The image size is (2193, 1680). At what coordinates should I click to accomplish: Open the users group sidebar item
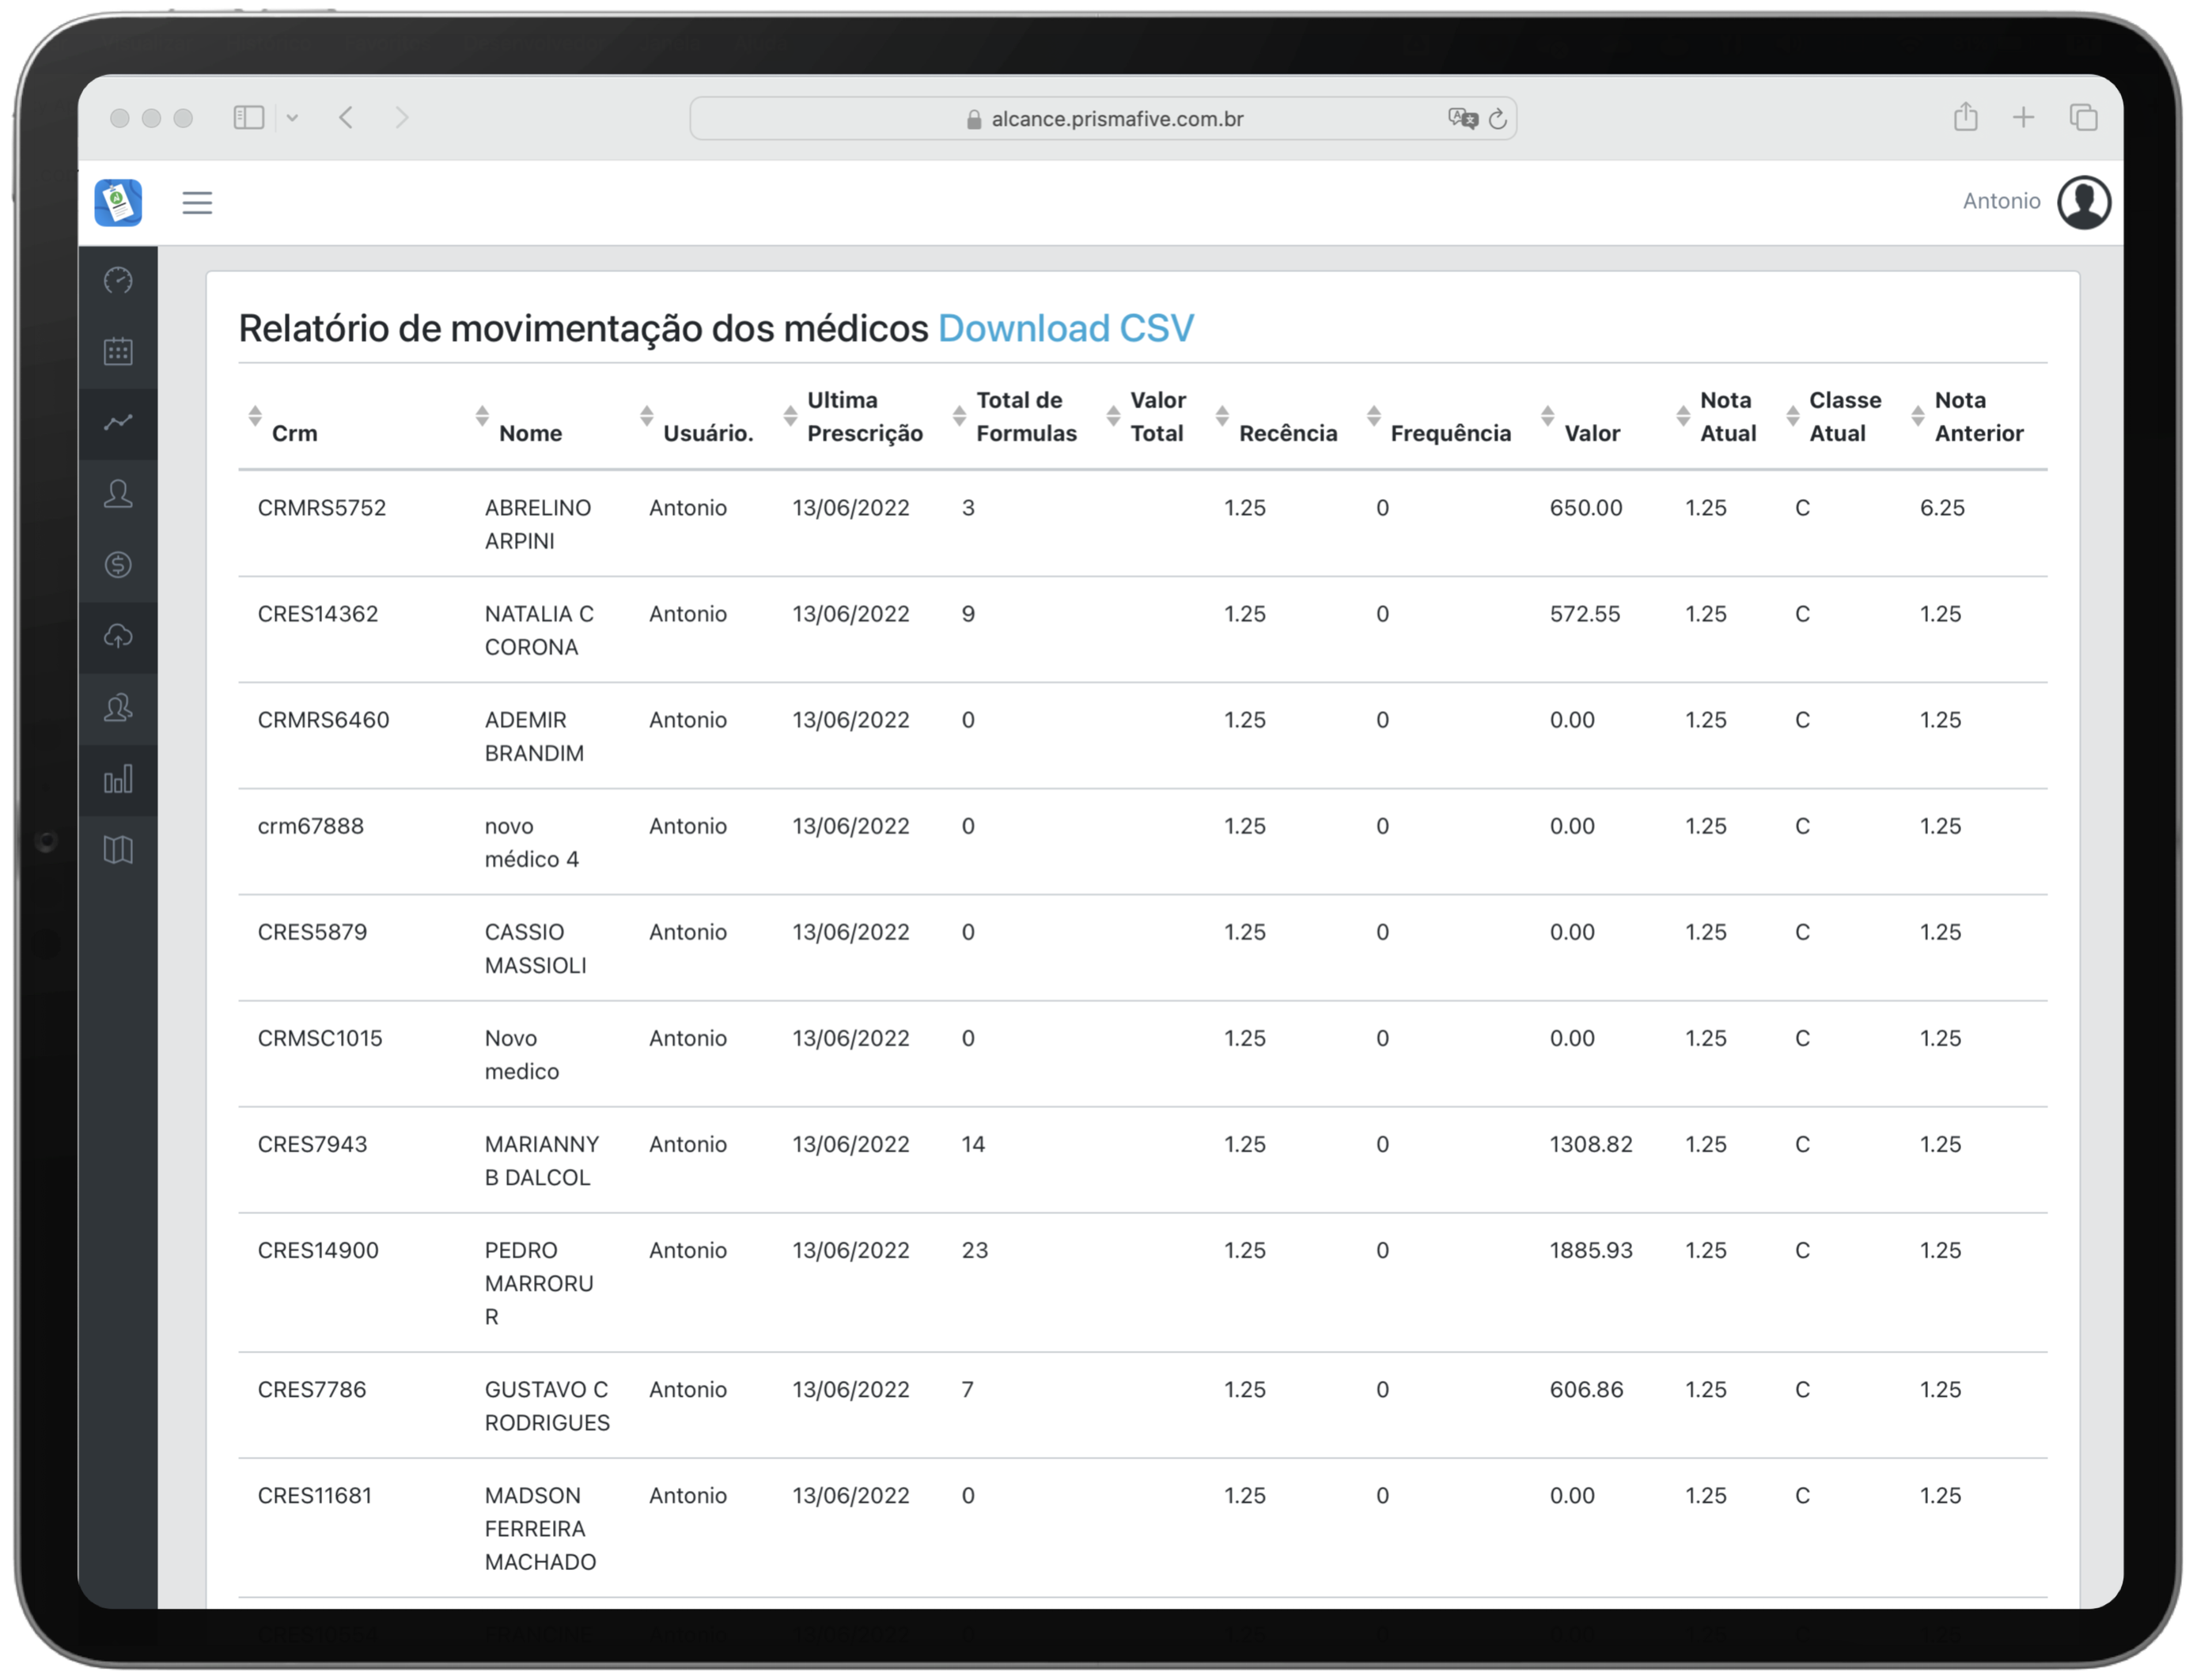(118, 708)
